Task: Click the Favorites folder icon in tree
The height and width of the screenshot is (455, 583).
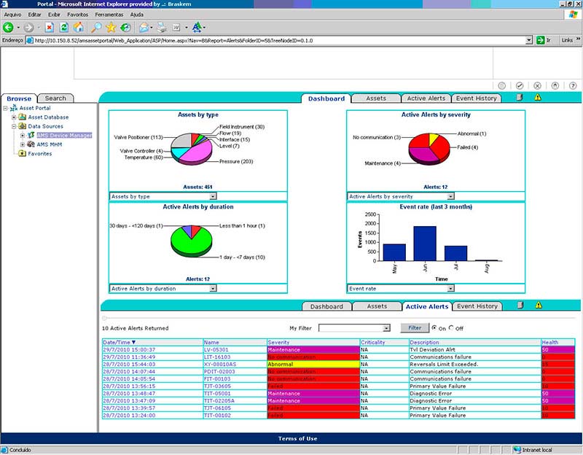Action: pyautogui.click(x=23, y=153)
